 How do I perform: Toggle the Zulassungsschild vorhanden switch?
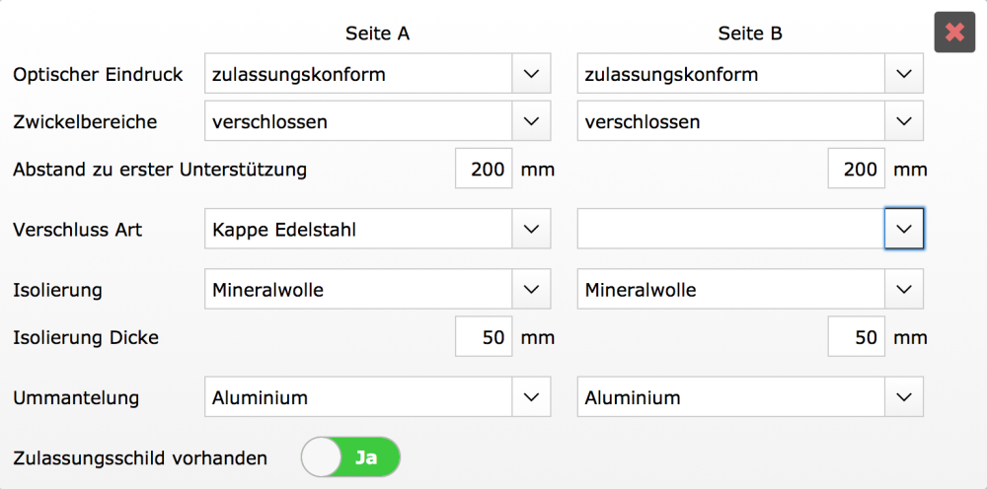pyautogui.click(x=350, y=457)
